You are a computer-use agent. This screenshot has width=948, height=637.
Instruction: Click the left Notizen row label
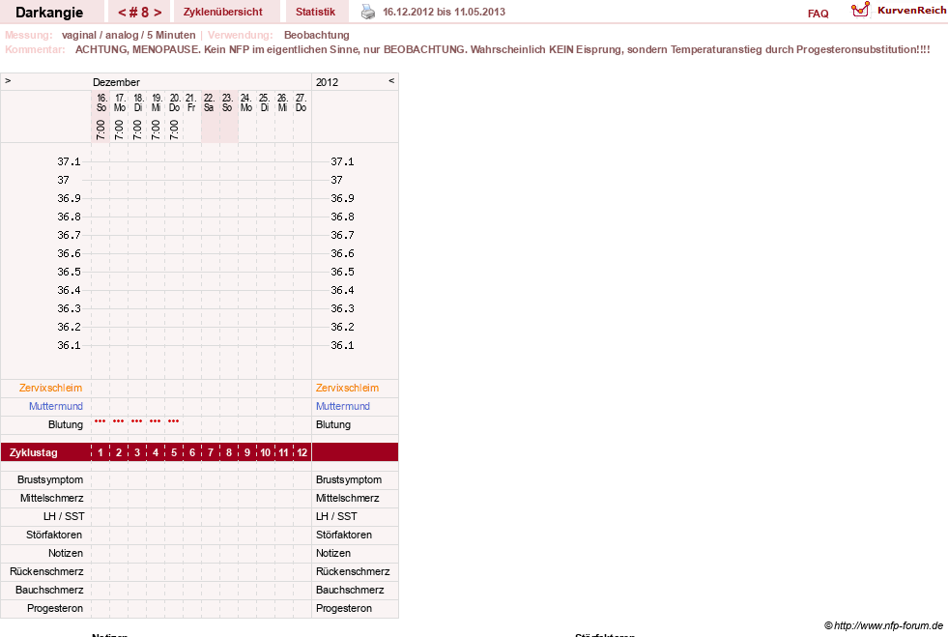coord(66,553)
